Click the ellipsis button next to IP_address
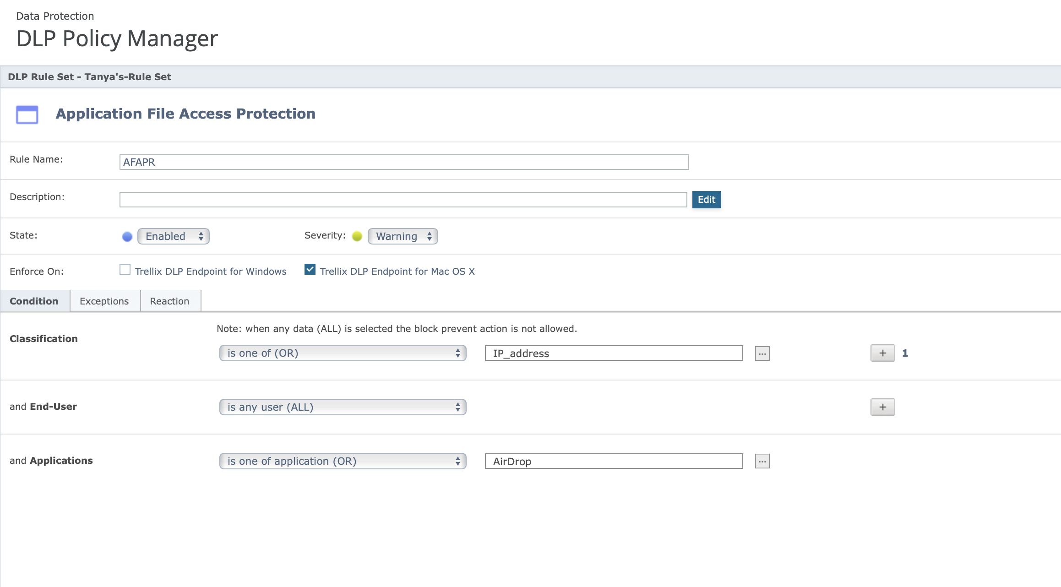 [x=762, y=353]
